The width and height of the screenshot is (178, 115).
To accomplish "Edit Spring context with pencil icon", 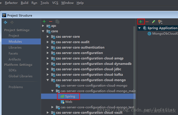I will (154, 22).
